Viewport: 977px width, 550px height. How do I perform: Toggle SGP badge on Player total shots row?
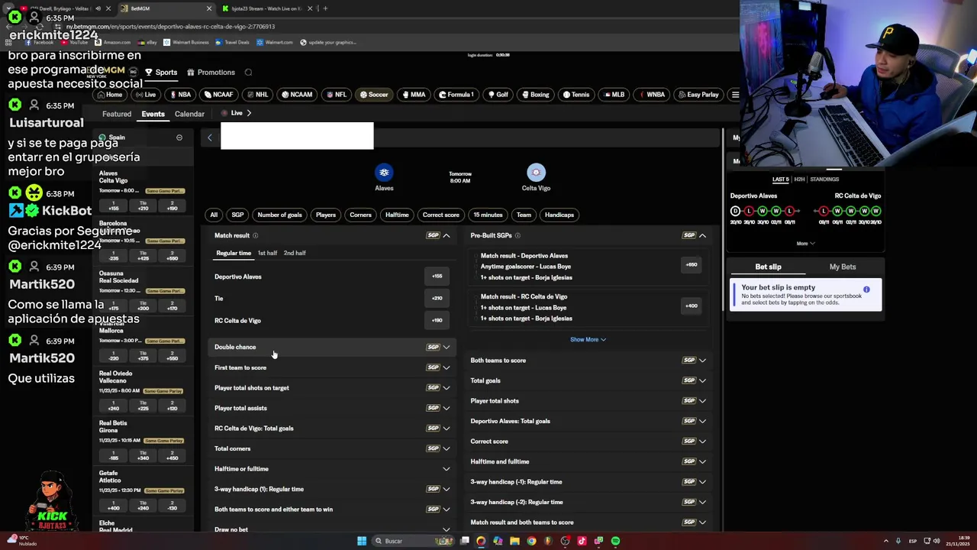[x=689, y=400]
